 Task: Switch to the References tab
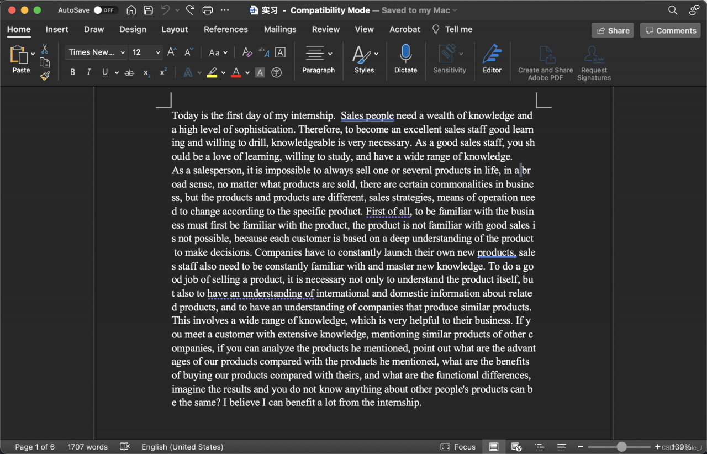coord(226,29)
